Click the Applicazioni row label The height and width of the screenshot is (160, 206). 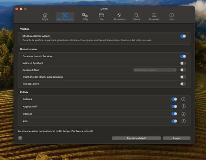[30, 106]
